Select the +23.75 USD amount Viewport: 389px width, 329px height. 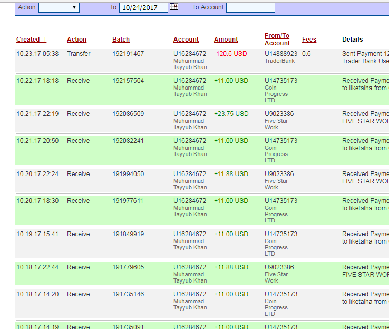pyautogui.click(x=231, y=114)
